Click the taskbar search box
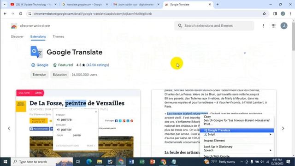Viewport: 295px width, 166px height. pos(42,162)
